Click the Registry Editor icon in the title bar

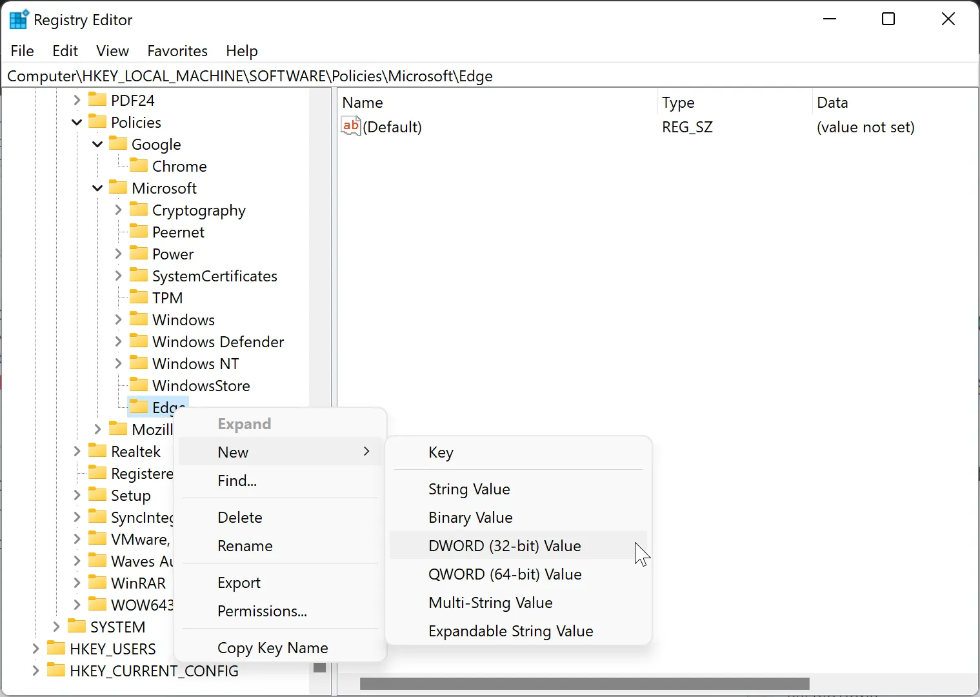[x=19, y=19]
